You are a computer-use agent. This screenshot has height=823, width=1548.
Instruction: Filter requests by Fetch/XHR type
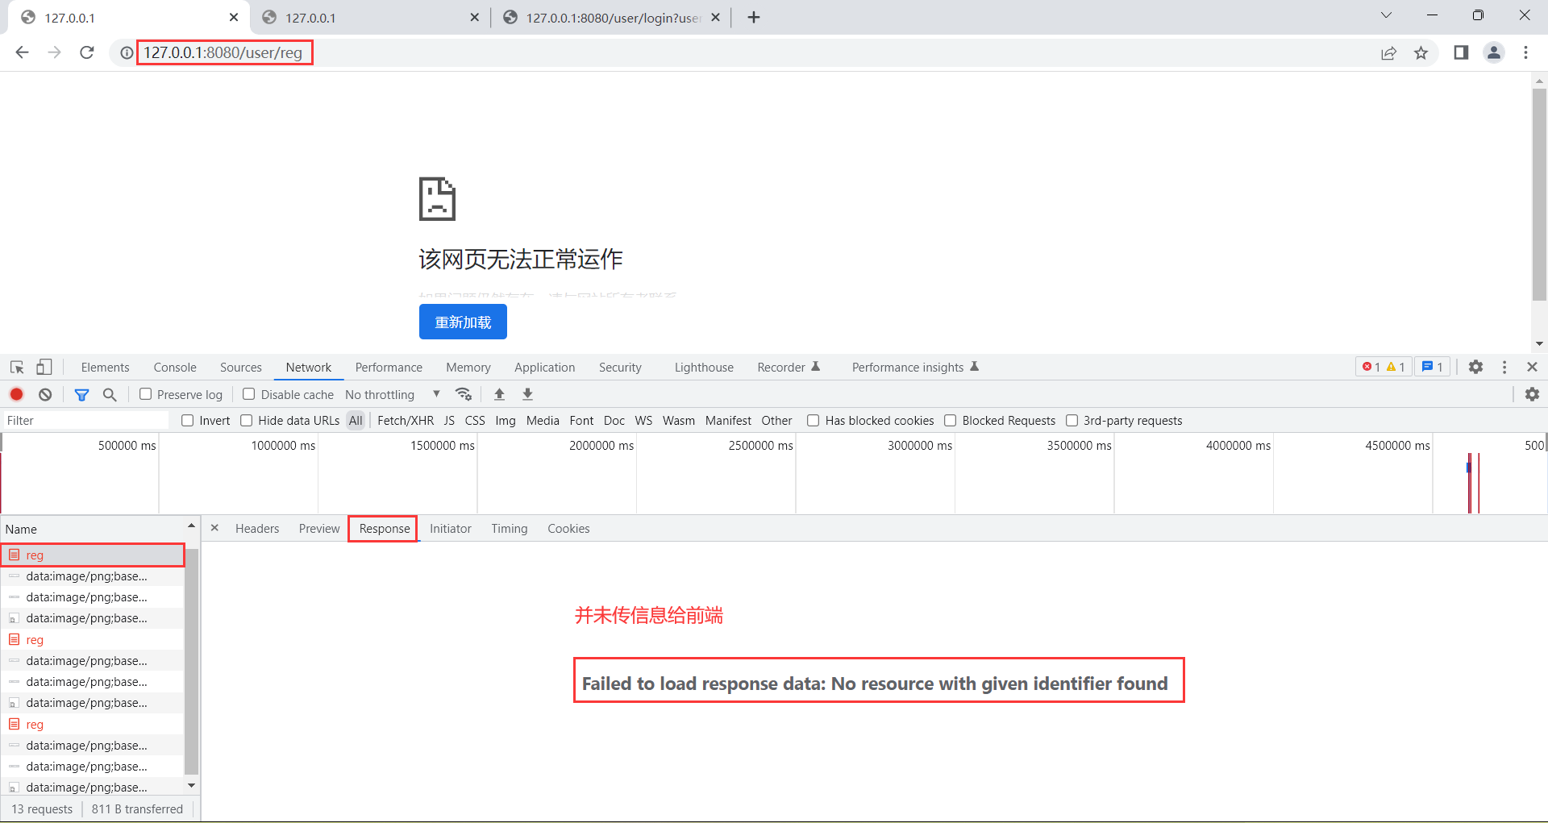[406, 421]
